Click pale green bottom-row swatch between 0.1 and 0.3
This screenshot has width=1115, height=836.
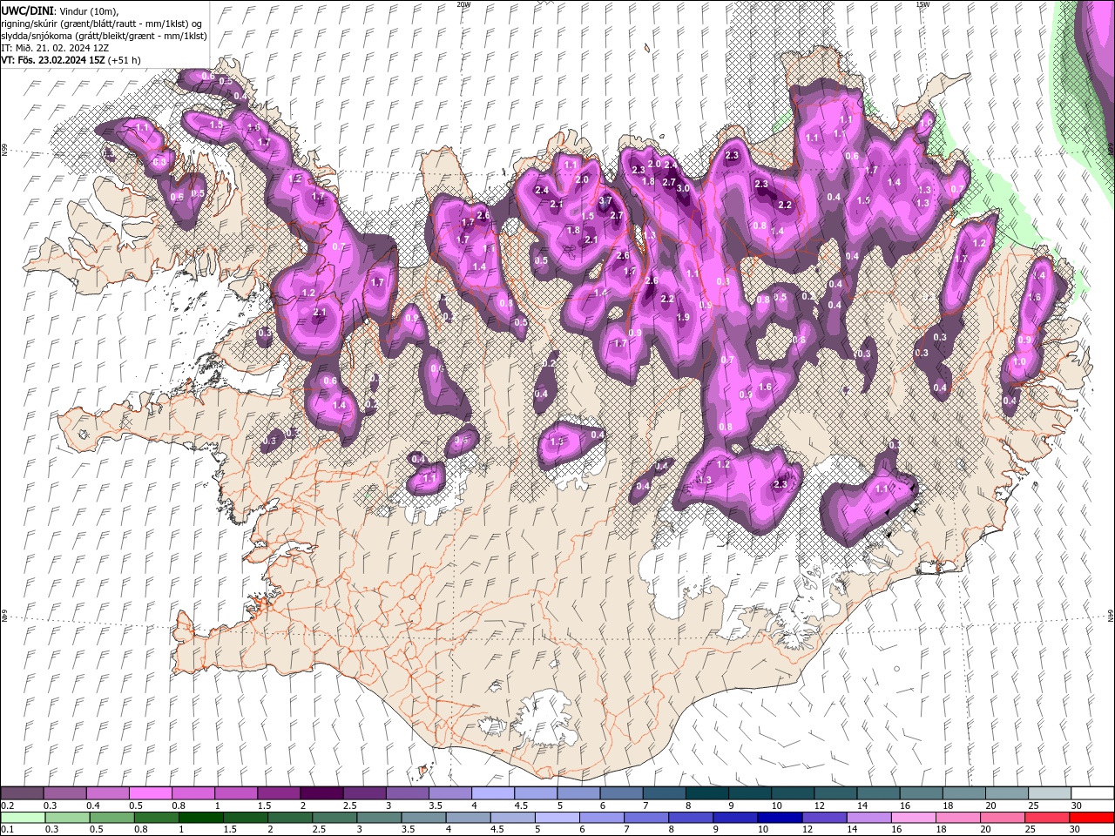(x=22, y=818)
